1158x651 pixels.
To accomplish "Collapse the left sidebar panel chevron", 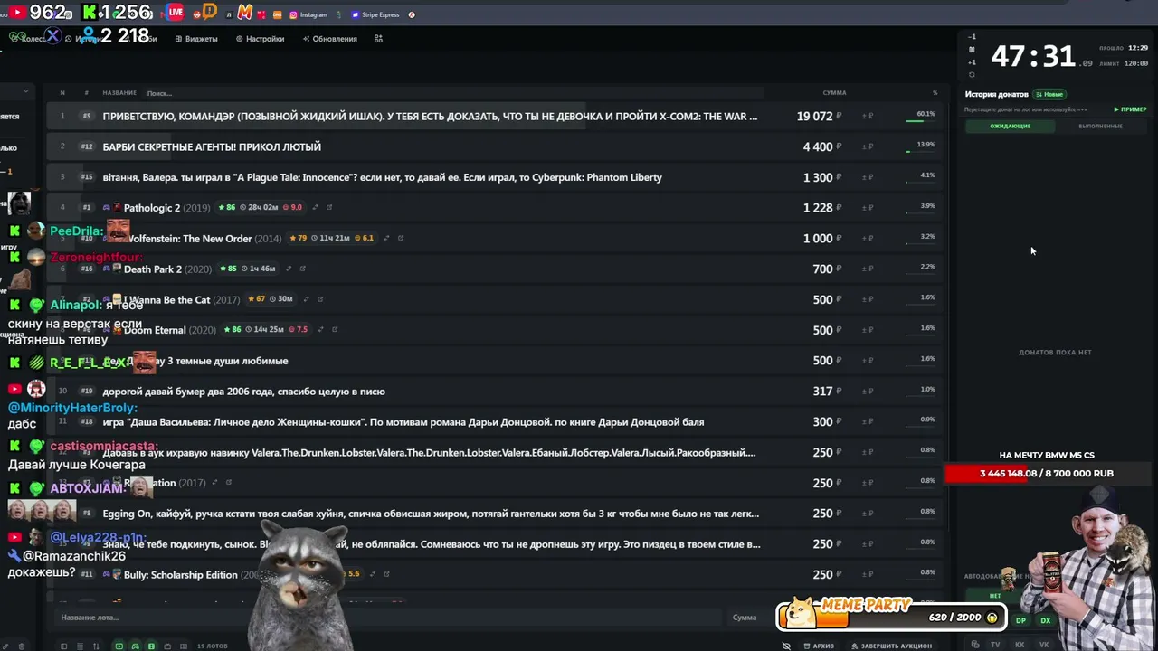I will pos(25,91).
